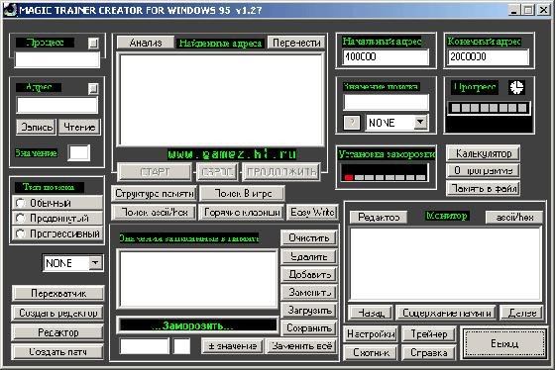The width and height of the screenshot is (555, 370).
Task: Click the Очистить button
Action: pos(308,237)
